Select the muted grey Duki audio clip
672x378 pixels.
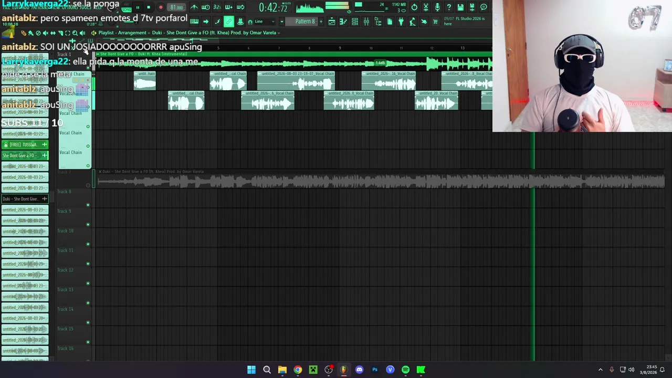(381, 178)
